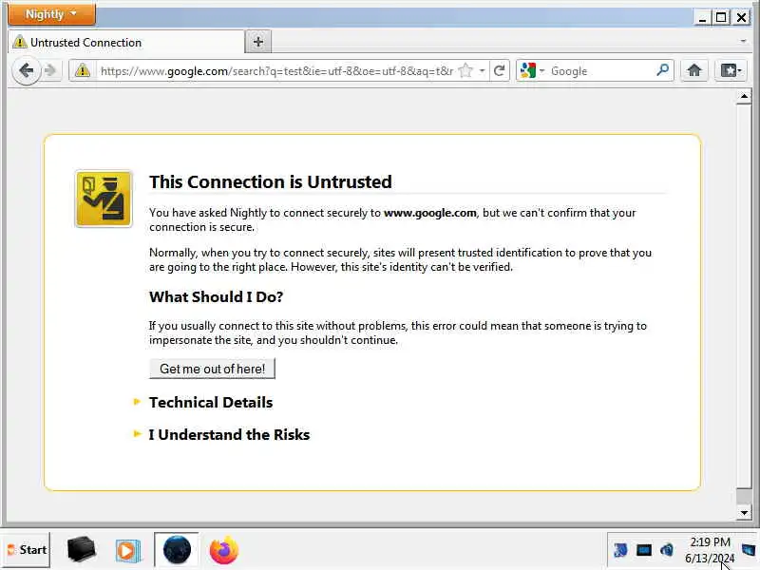The width and height of the screenshot is (760, 570).
Task: Close the Nightly window
Action: click(x=741, y=18)
